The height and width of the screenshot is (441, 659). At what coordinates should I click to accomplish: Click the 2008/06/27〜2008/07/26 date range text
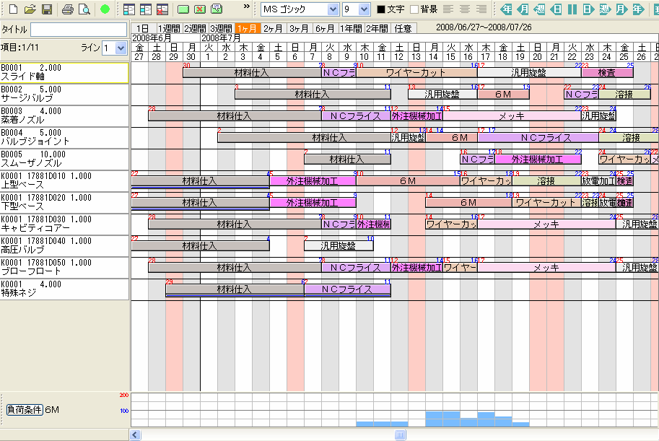point(484,27)
